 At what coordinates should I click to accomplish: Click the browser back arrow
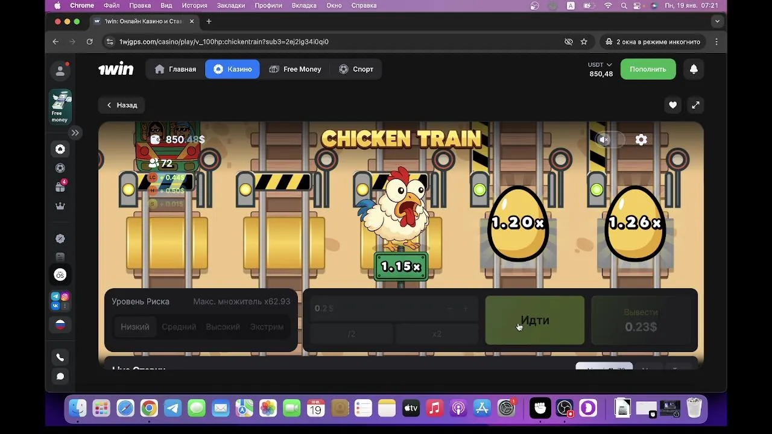pyautogui.click(x=55, y=42)
